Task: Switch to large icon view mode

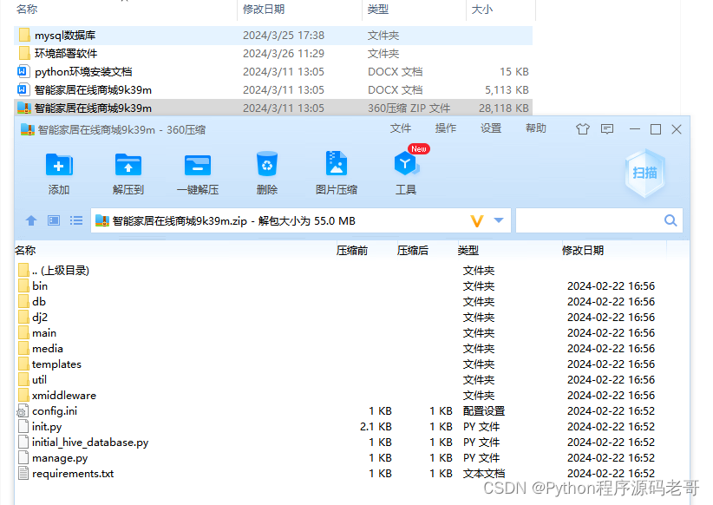Action: [54, 220]
